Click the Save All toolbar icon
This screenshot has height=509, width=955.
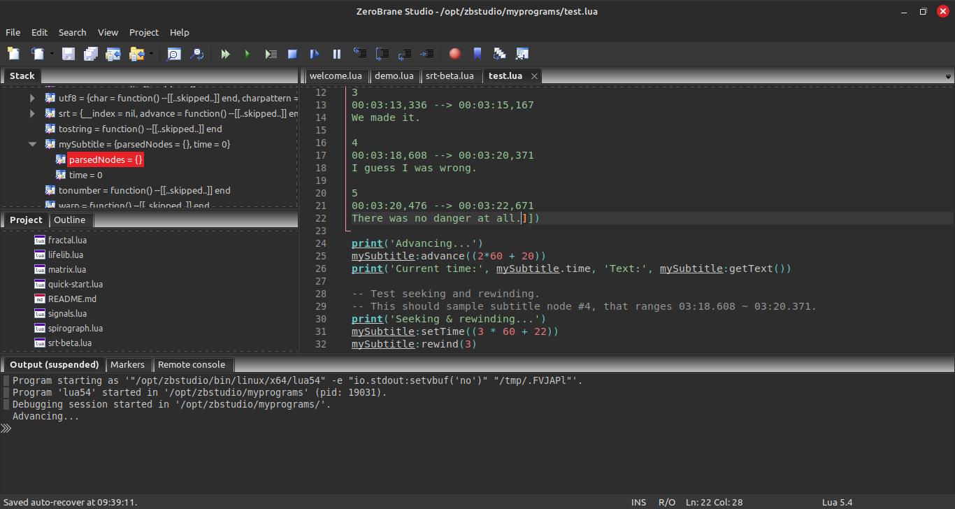pos(91,53)
